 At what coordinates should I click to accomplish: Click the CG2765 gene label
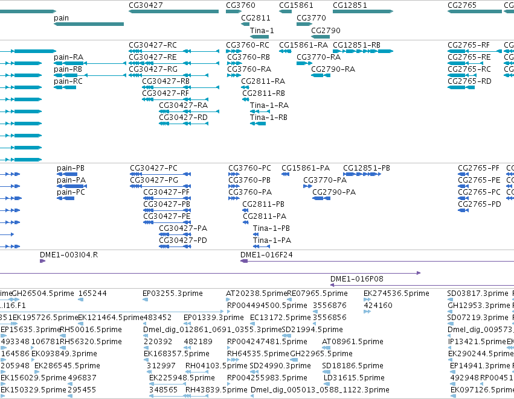(462, 5)
